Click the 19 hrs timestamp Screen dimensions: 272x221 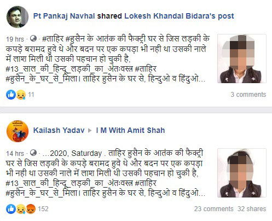click(15, 39)
